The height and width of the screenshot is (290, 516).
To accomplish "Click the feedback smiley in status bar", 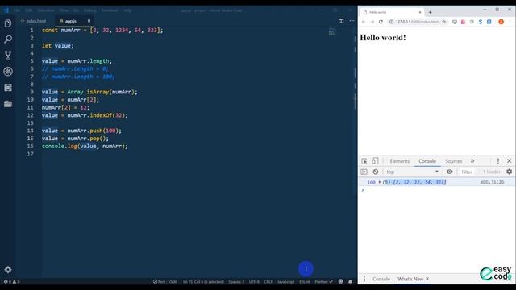I will [x=340, y=281].
